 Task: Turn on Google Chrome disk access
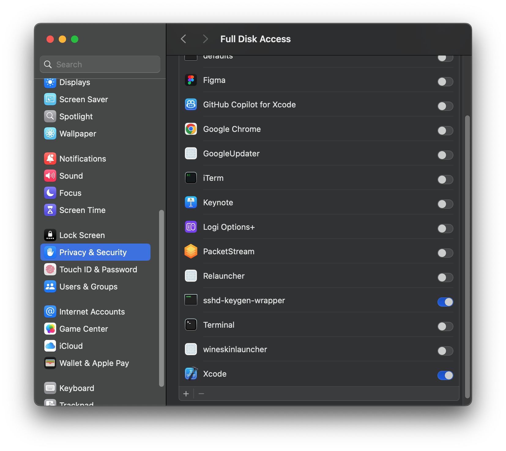(x=445, y=131)
